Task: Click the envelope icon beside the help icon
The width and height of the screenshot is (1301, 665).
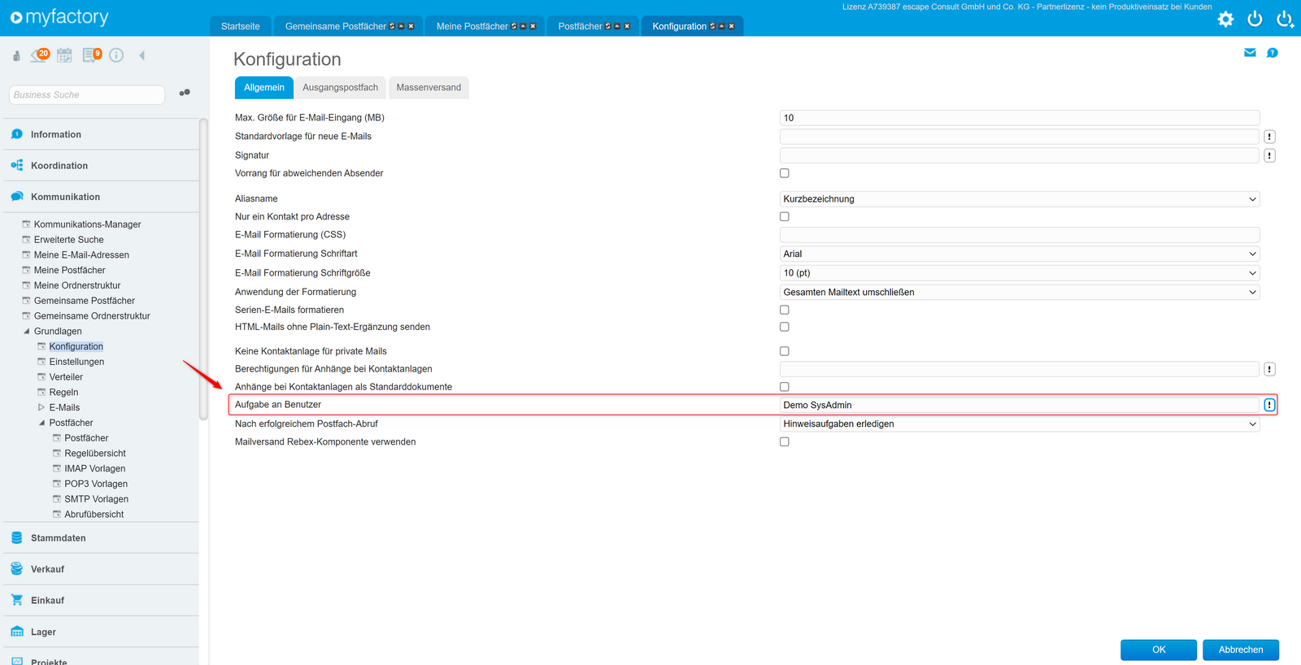Action: [x=1250, y=53]
